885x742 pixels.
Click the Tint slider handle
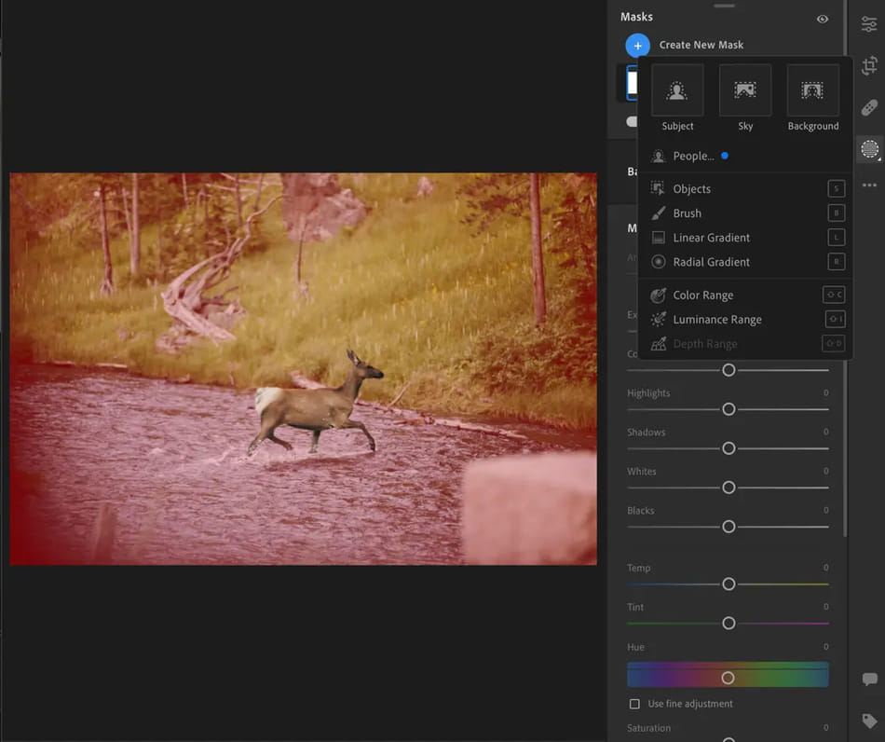728,624
